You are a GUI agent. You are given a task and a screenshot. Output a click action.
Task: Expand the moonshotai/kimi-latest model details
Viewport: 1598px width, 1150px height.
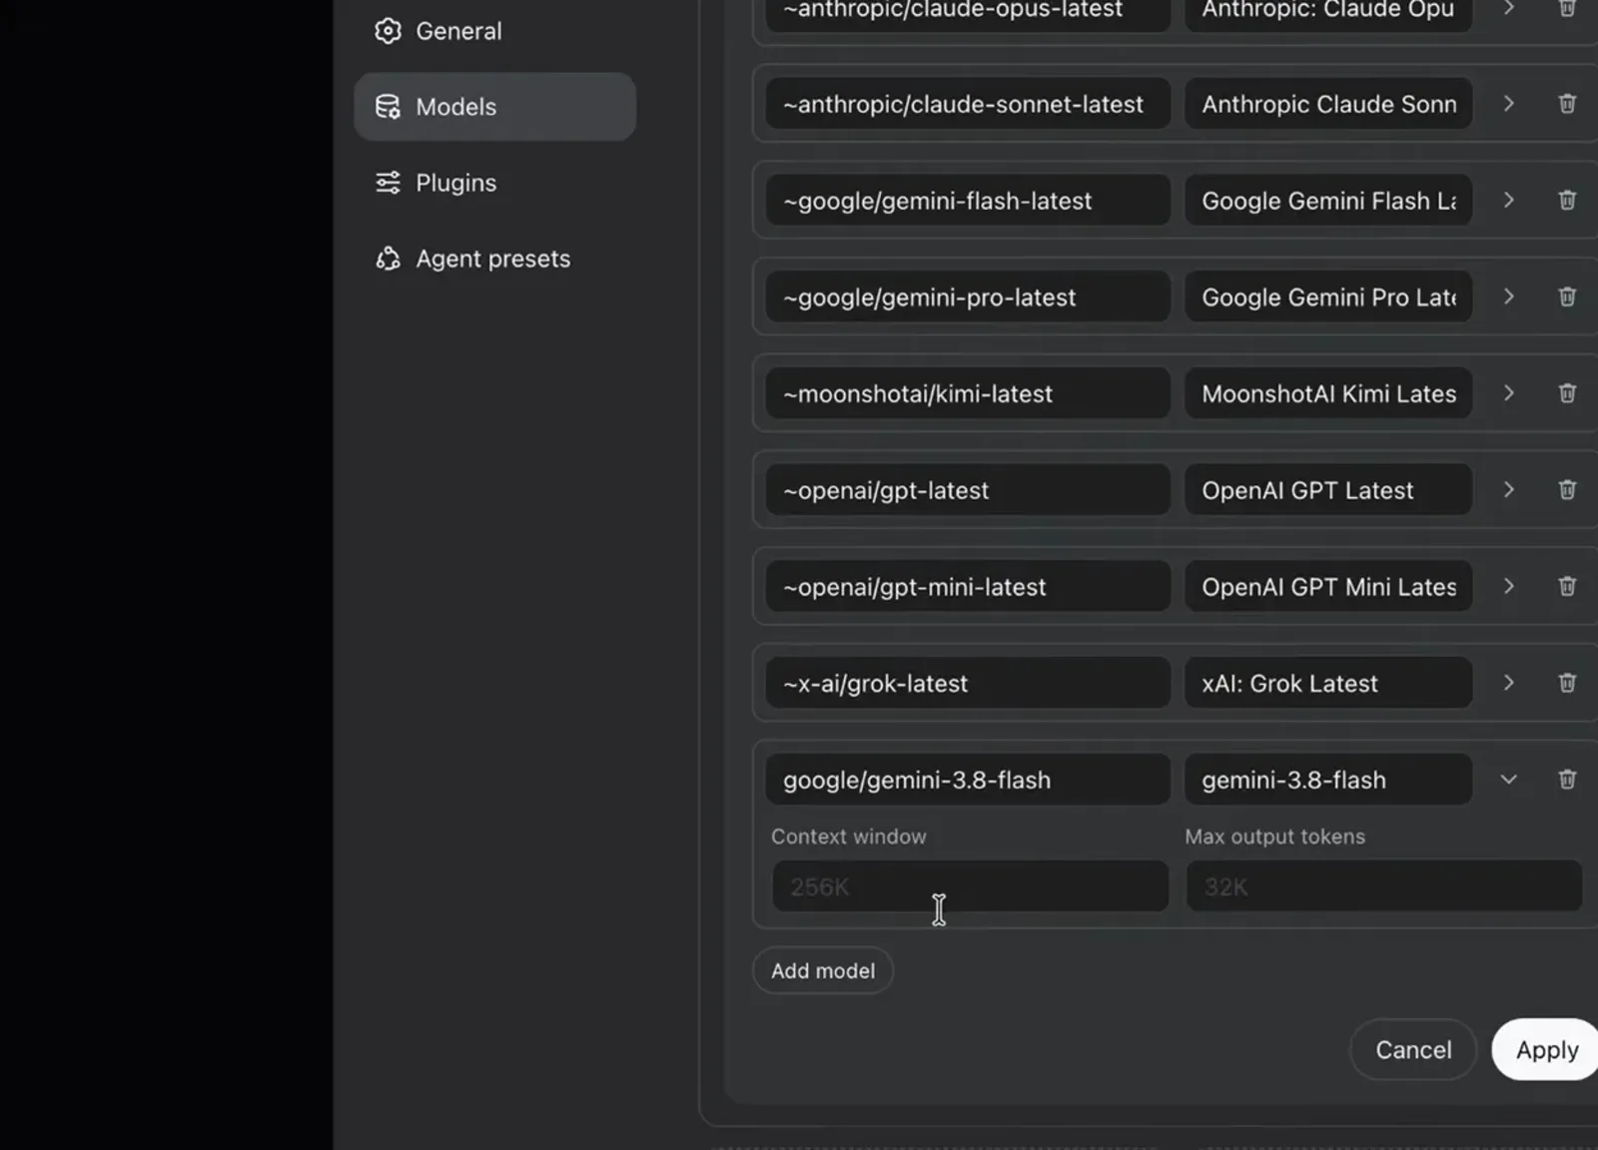pyautogui.click(x=1509, y=393)
